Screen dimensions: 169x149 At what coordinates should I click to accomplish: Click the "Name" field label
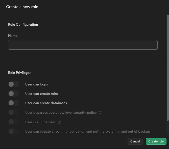(13, 36)
